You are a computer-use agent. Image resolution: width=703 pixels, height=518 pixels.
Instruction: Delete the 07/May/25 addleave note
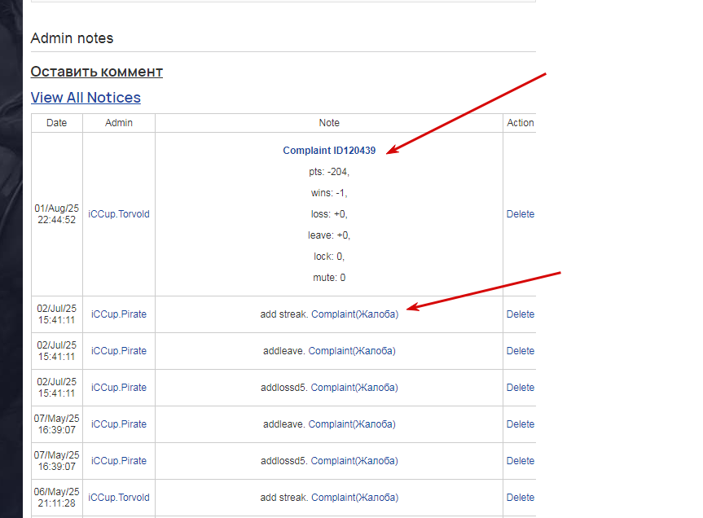(x=520, y=424)
